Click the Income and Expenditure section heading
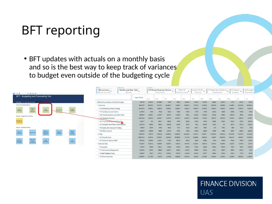 pos(23,105)
